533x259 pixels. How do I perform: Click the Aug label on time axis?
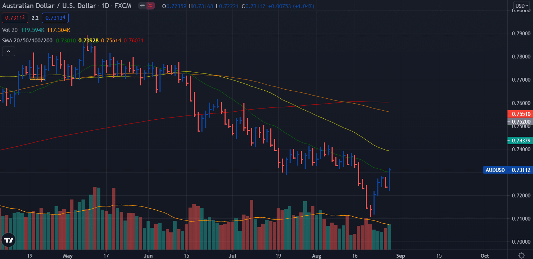(317, 255)
